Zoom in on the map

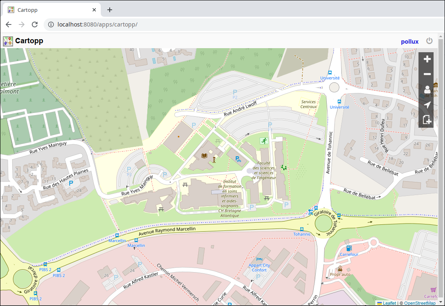pos(427,60)
